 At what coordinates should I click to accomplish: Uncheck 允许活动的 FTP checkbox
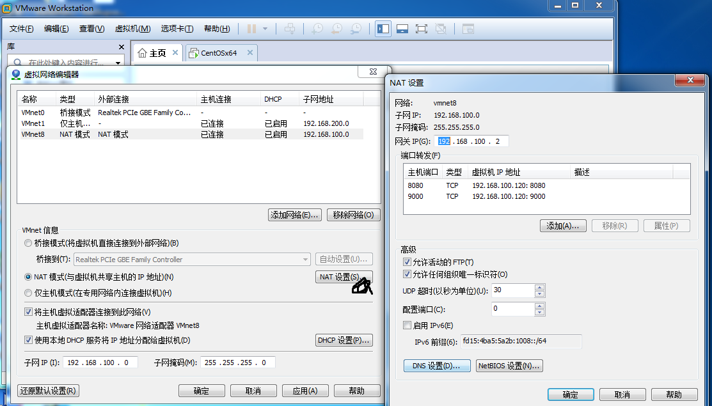(407, 262)
